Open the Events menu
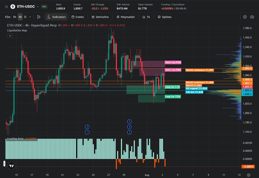259x178 pixels. [78, 17]
